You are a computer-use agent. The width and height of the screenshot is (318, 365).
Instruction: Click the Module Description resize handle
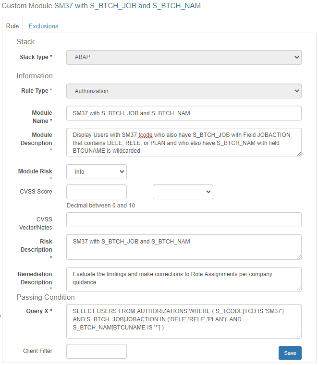299,154
